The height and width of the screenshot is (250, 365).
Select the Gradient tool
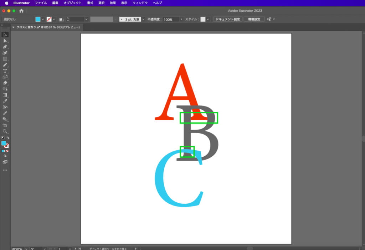click(5, 95)
